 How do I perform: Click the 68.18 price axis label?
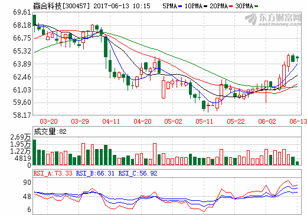[22, 25]
